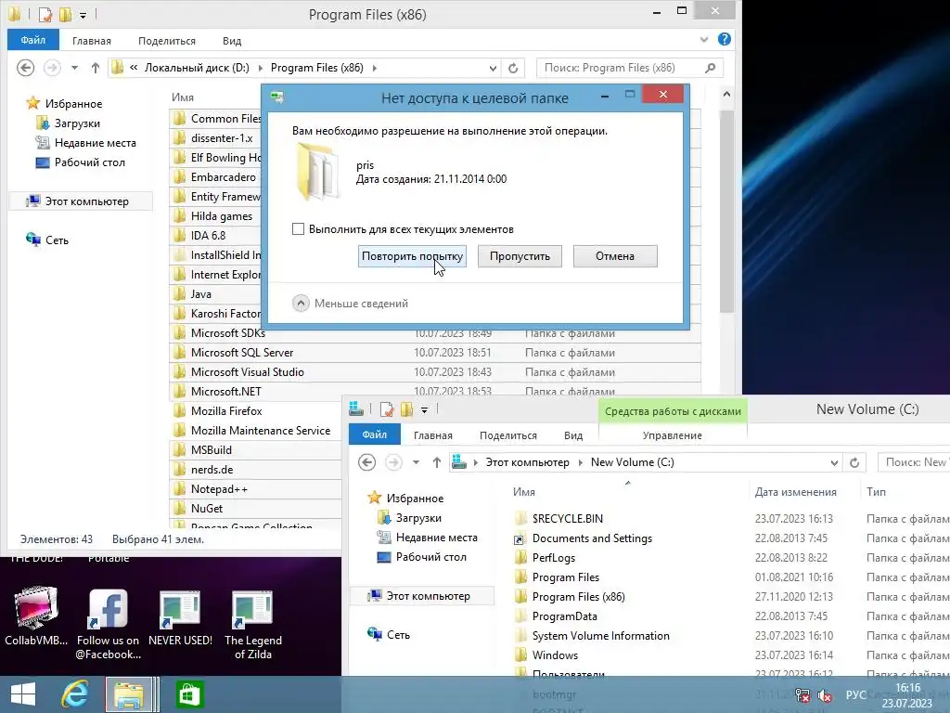Open 'The Legend of Zilda' desktop shortcut
The image size is (950, 713).
[252, 624]
